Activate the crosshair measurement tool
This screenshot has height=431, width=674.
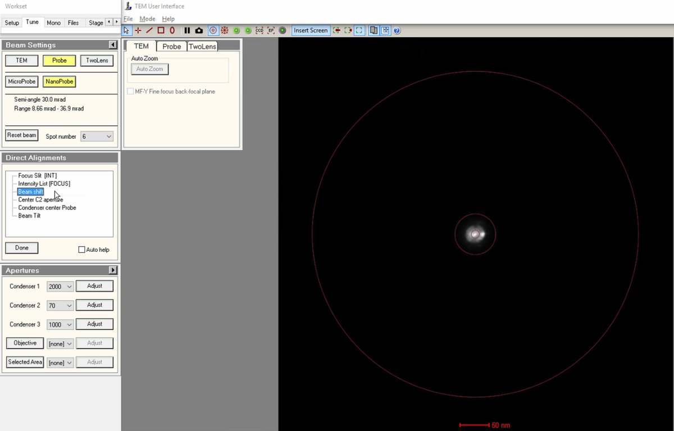tap(139, 30)
